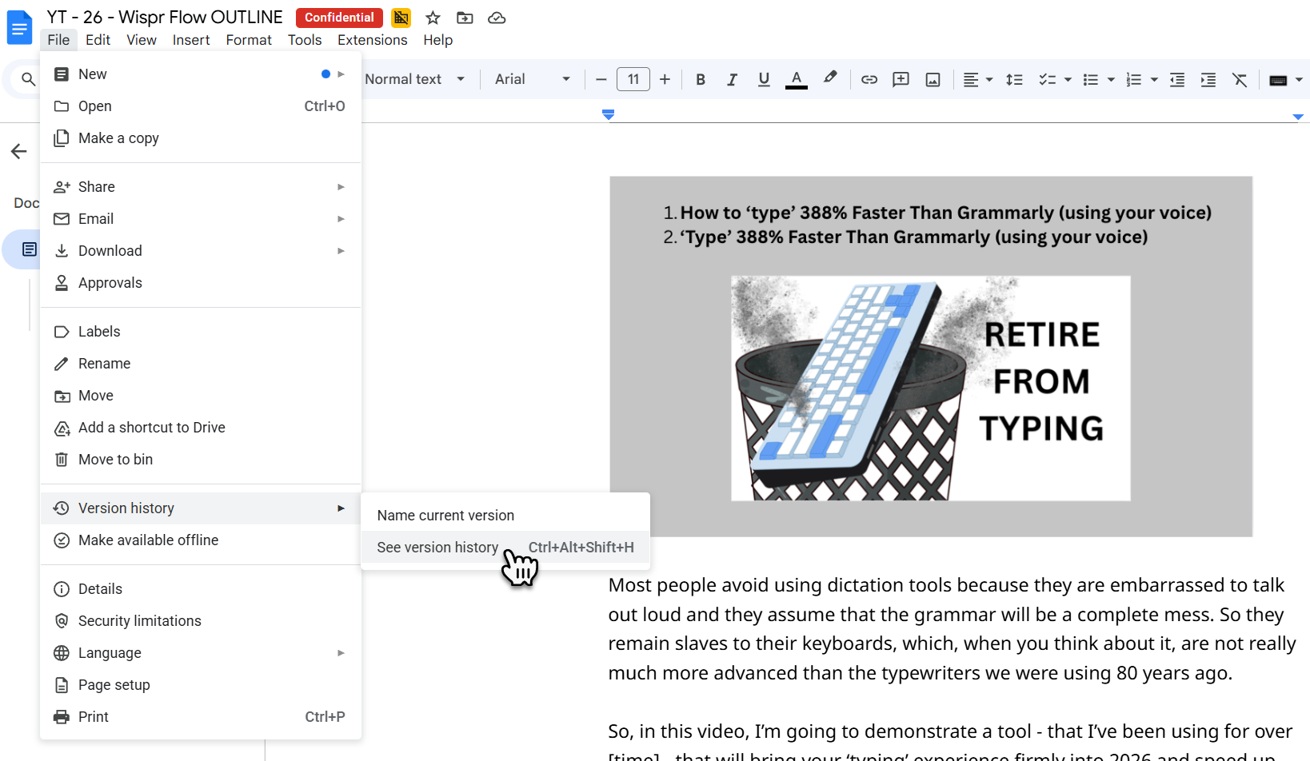Toggle underline formatting
The image size is (1310, 761).
tap(764, 79)
